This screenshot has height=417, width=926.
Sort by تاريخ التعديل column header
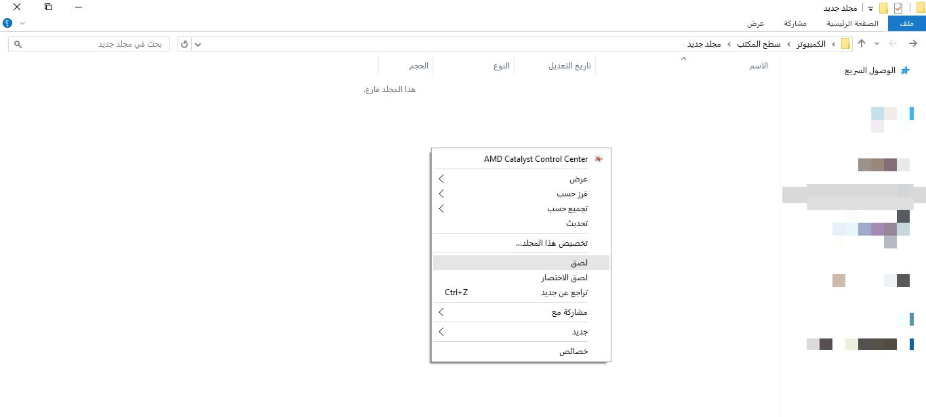coord(569,66)
